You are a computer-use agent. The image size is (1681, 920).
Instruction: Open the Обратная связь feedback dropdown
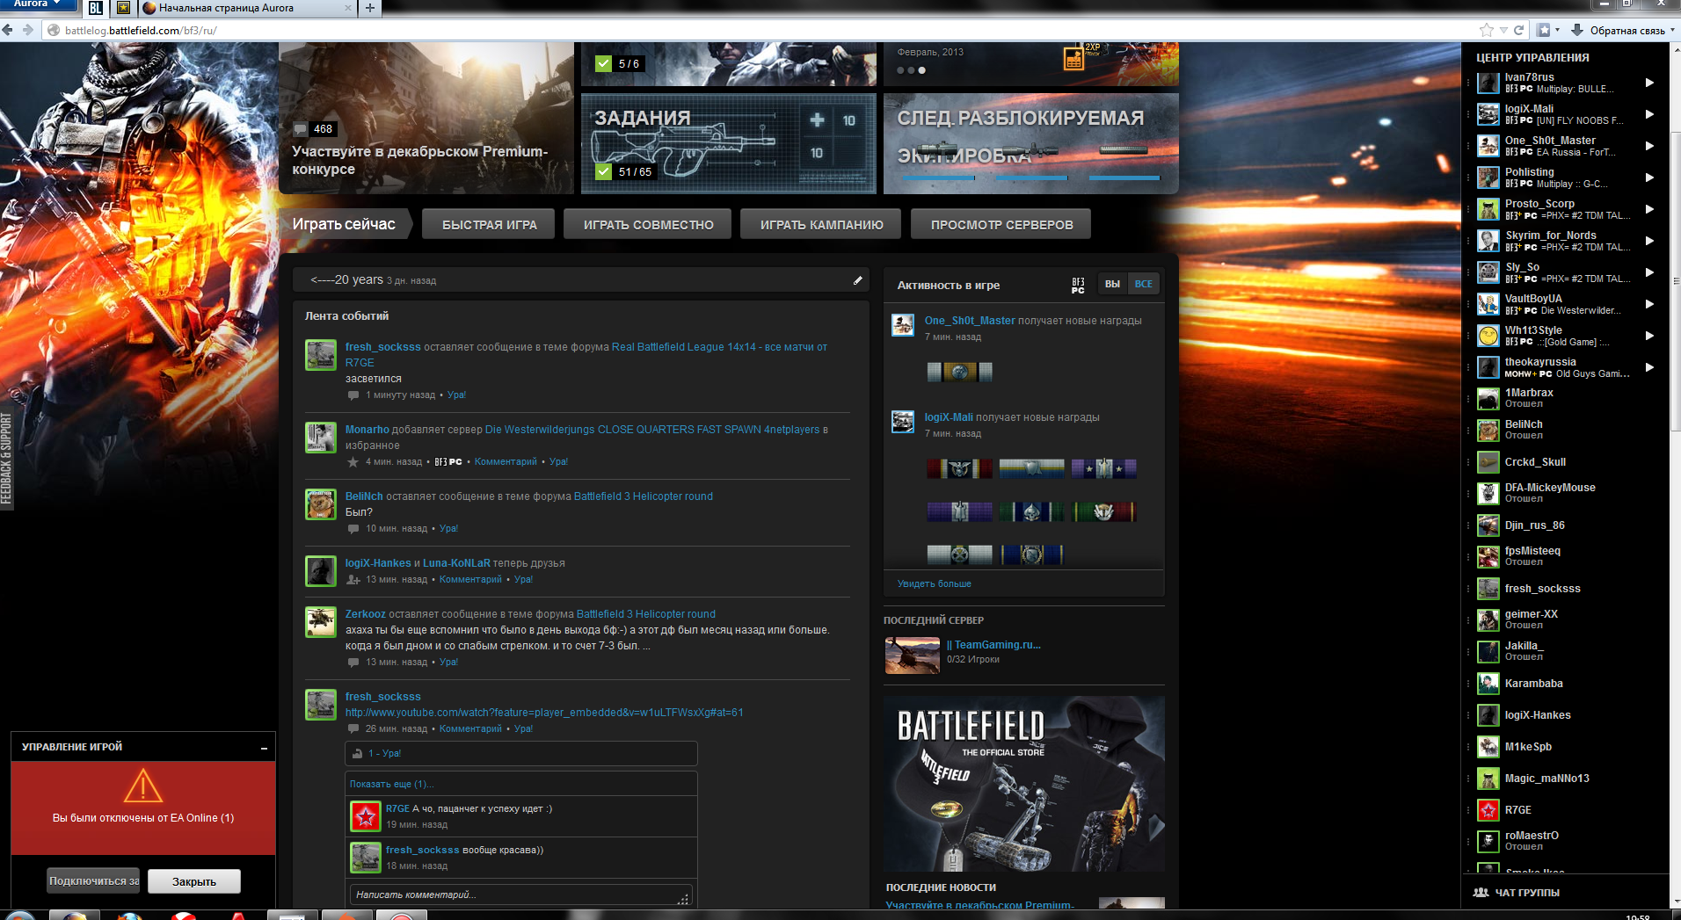pyautogui.click(x=1632, y=30)
